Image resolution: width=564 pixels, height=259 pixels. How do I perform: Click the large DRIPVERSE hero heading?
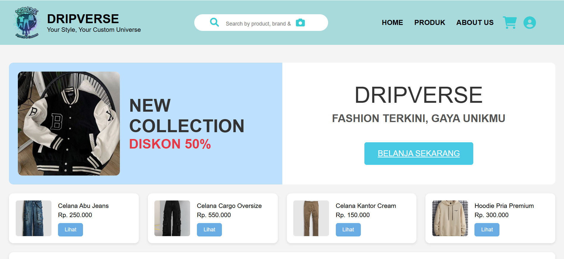pyautogui.click(x=419, y=95)
